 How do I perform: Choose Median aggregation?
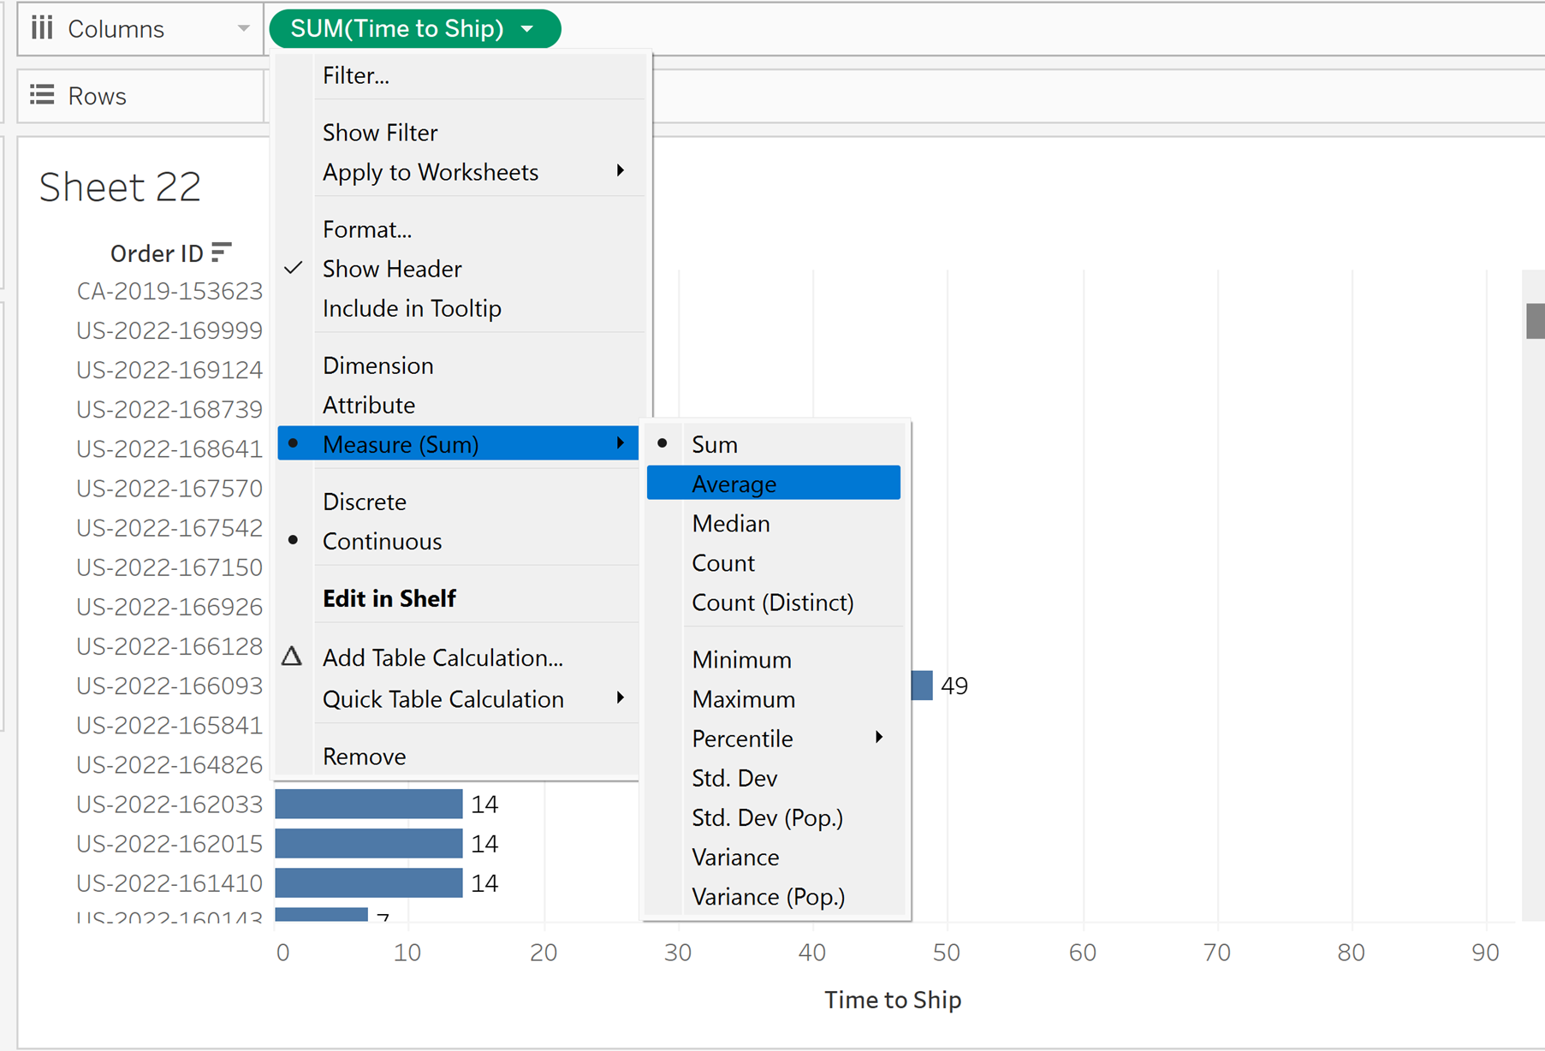[x=730, y=523]
